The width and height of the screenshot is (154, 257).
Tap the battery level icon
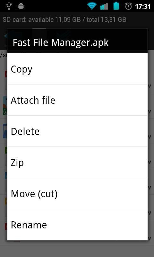[116, 6]
